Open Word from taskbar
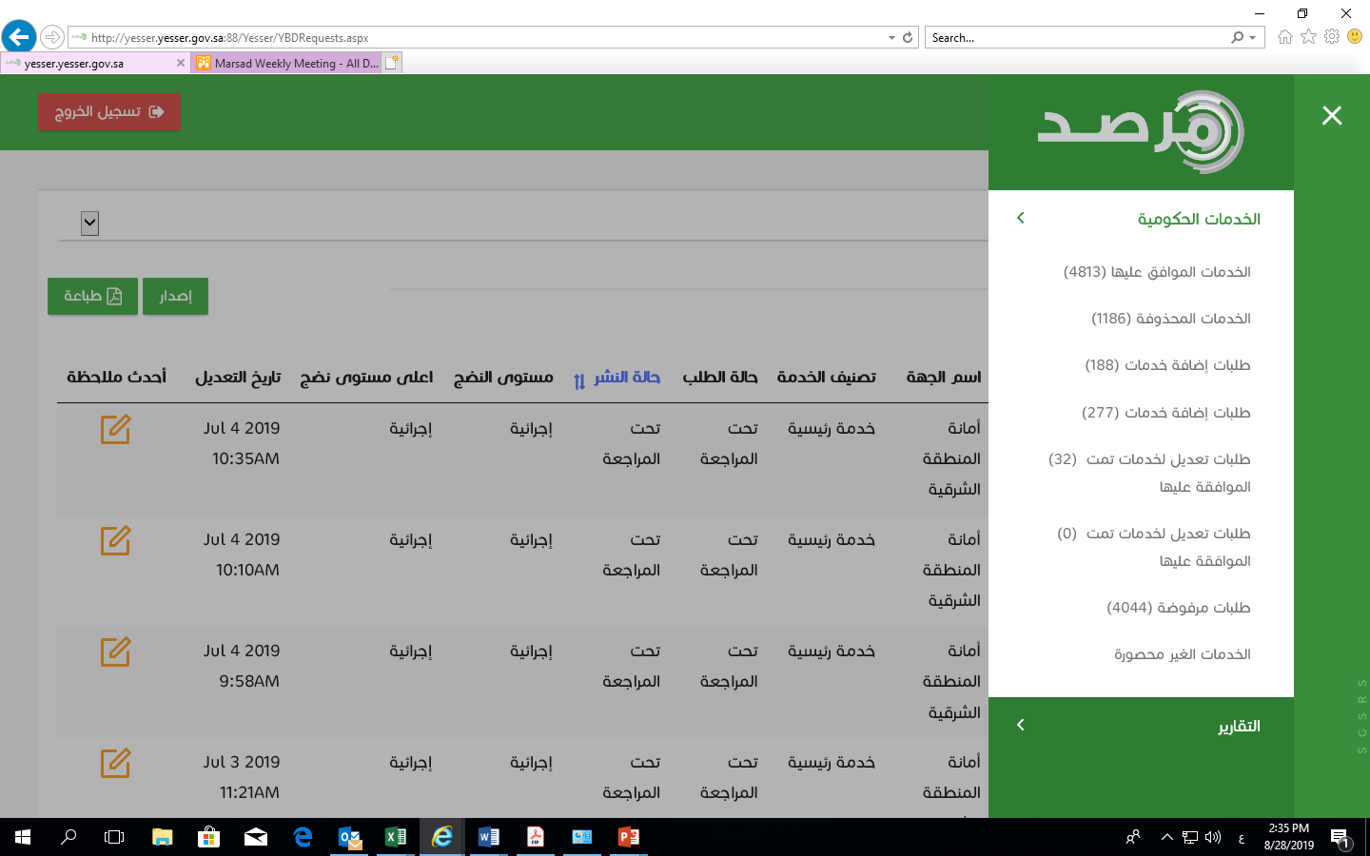Image resolution: width=1370 pixels, height=856 pixels. (489, 837)
